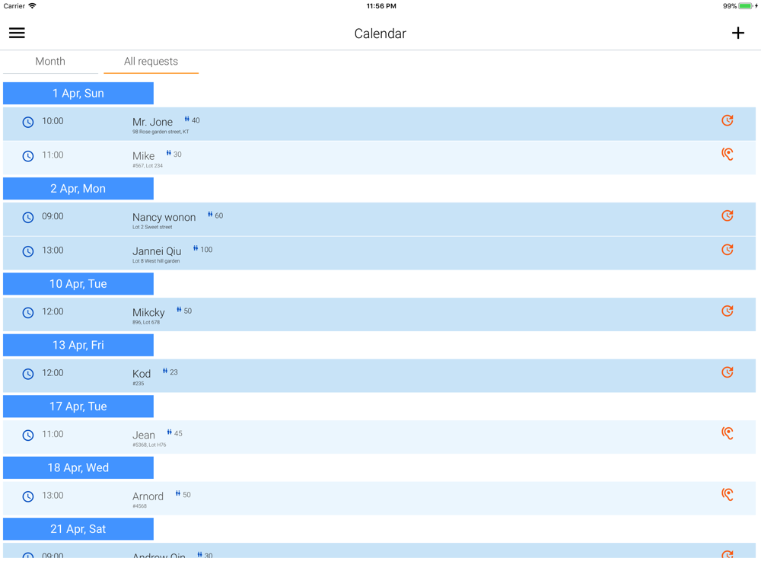761x571 pixels.
Task: Open the hamburger menu
Action: click(x=17, y=33)
